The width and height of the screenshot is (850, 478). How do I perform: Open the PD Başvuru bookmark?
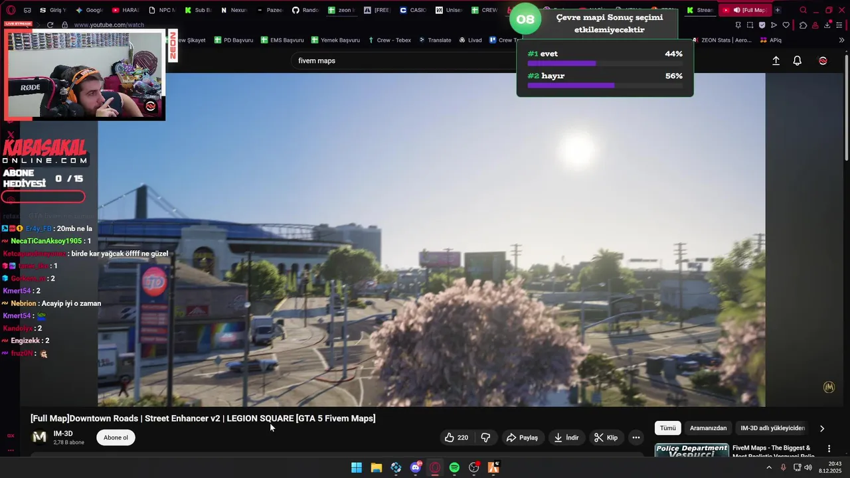234,40
